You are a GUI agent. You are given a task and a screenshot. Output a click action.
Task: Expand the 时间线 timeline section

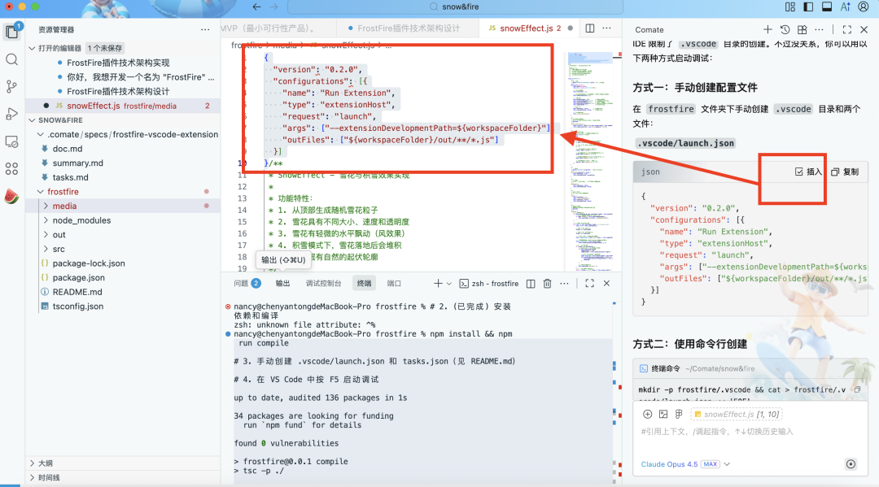33,478
